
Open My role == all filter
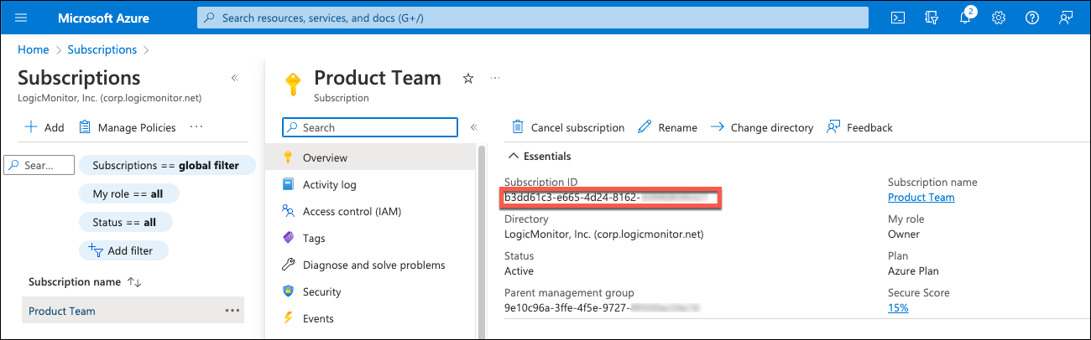(x=128, y=193)
